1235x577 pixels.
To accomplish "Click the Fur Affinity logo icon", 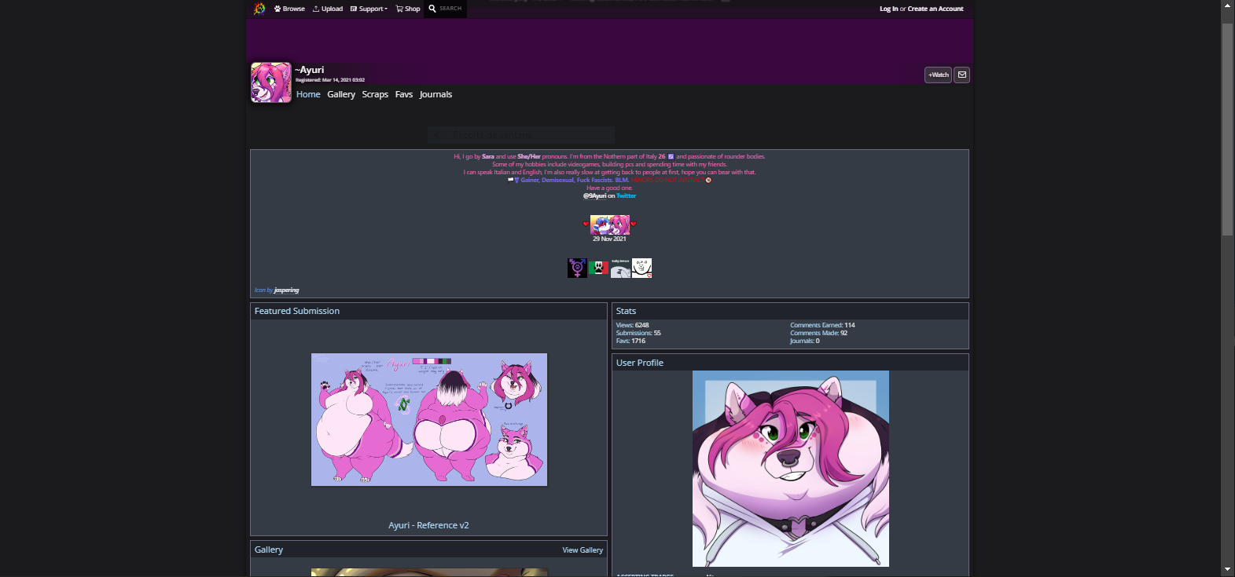I will pos(259,9).
